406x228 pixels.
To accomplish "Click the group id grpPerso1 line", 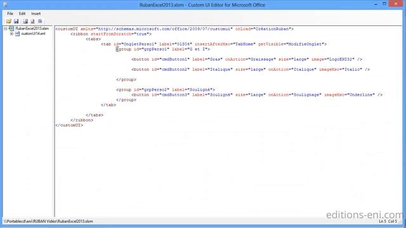I will [163, 49].
